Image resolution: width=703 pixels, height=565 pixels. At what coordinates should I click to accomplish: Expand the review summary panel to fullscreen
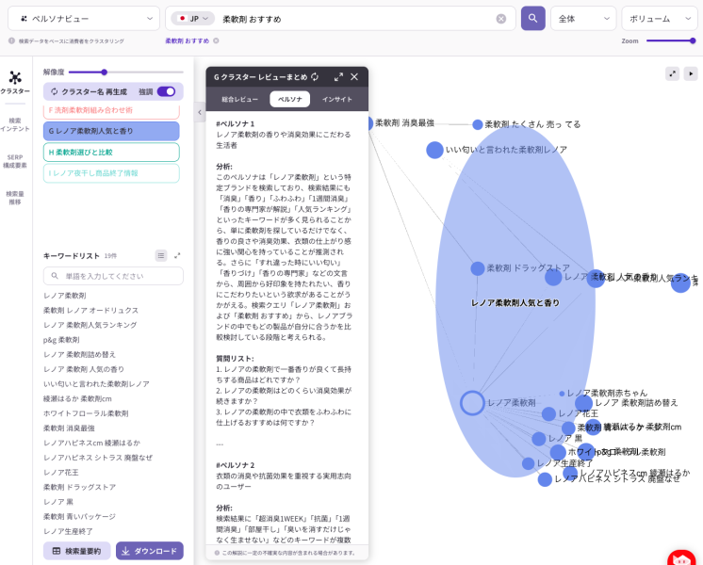tap(338, 77)
